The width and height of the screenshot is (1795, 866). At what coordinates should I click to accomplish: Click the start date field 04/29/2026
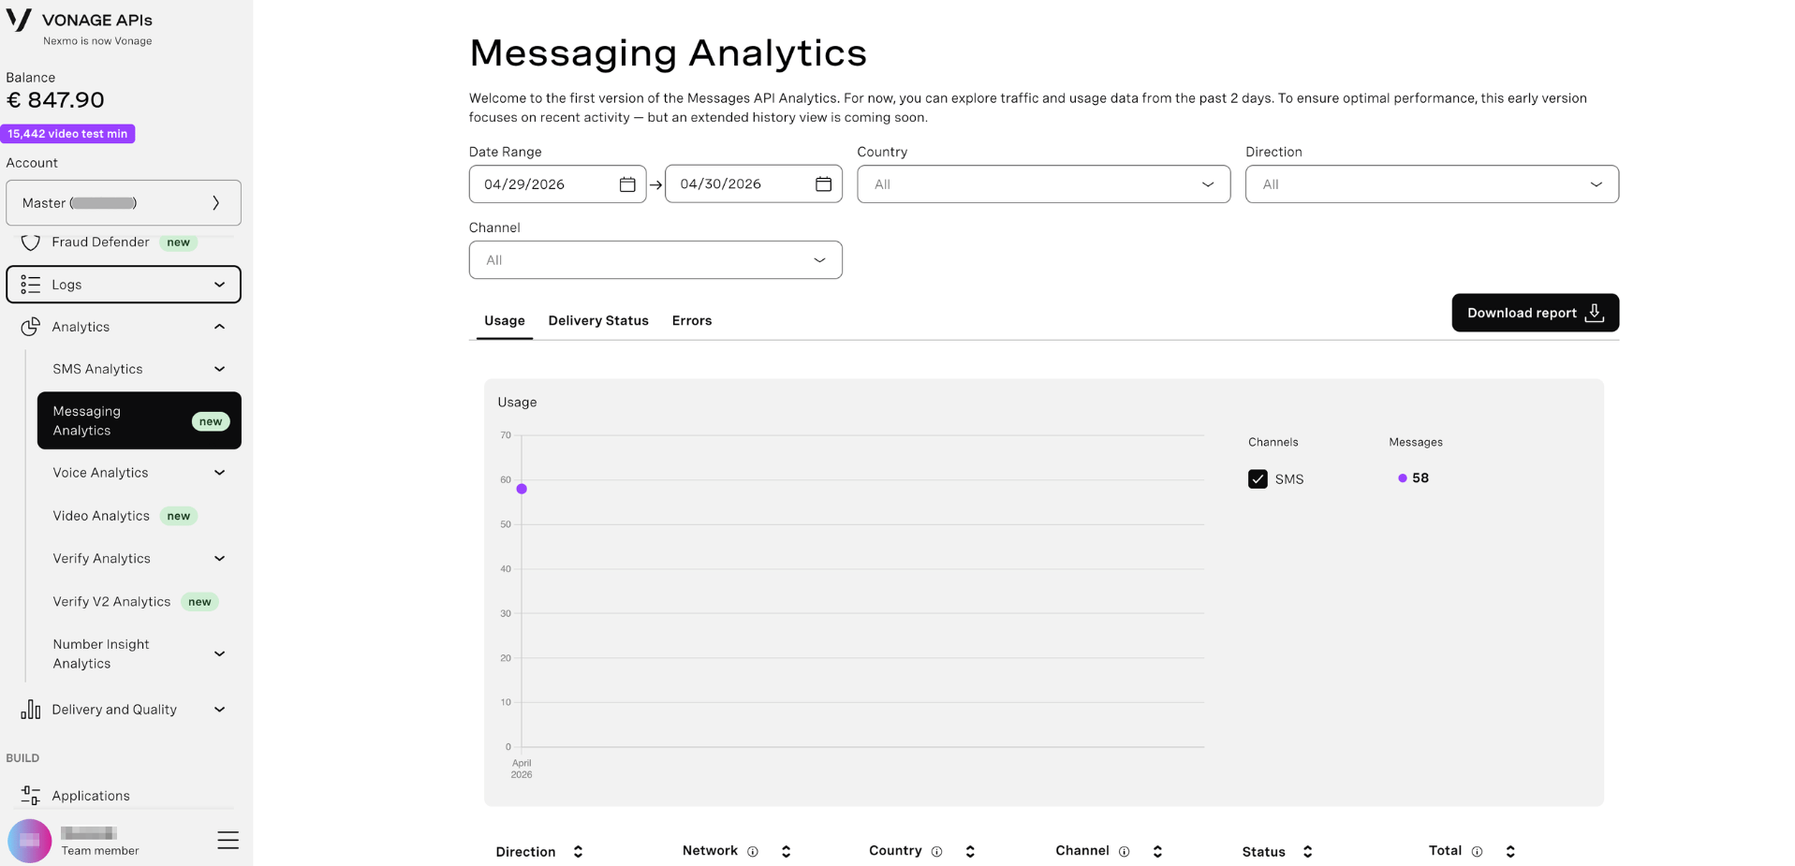[x=557, y=184]
